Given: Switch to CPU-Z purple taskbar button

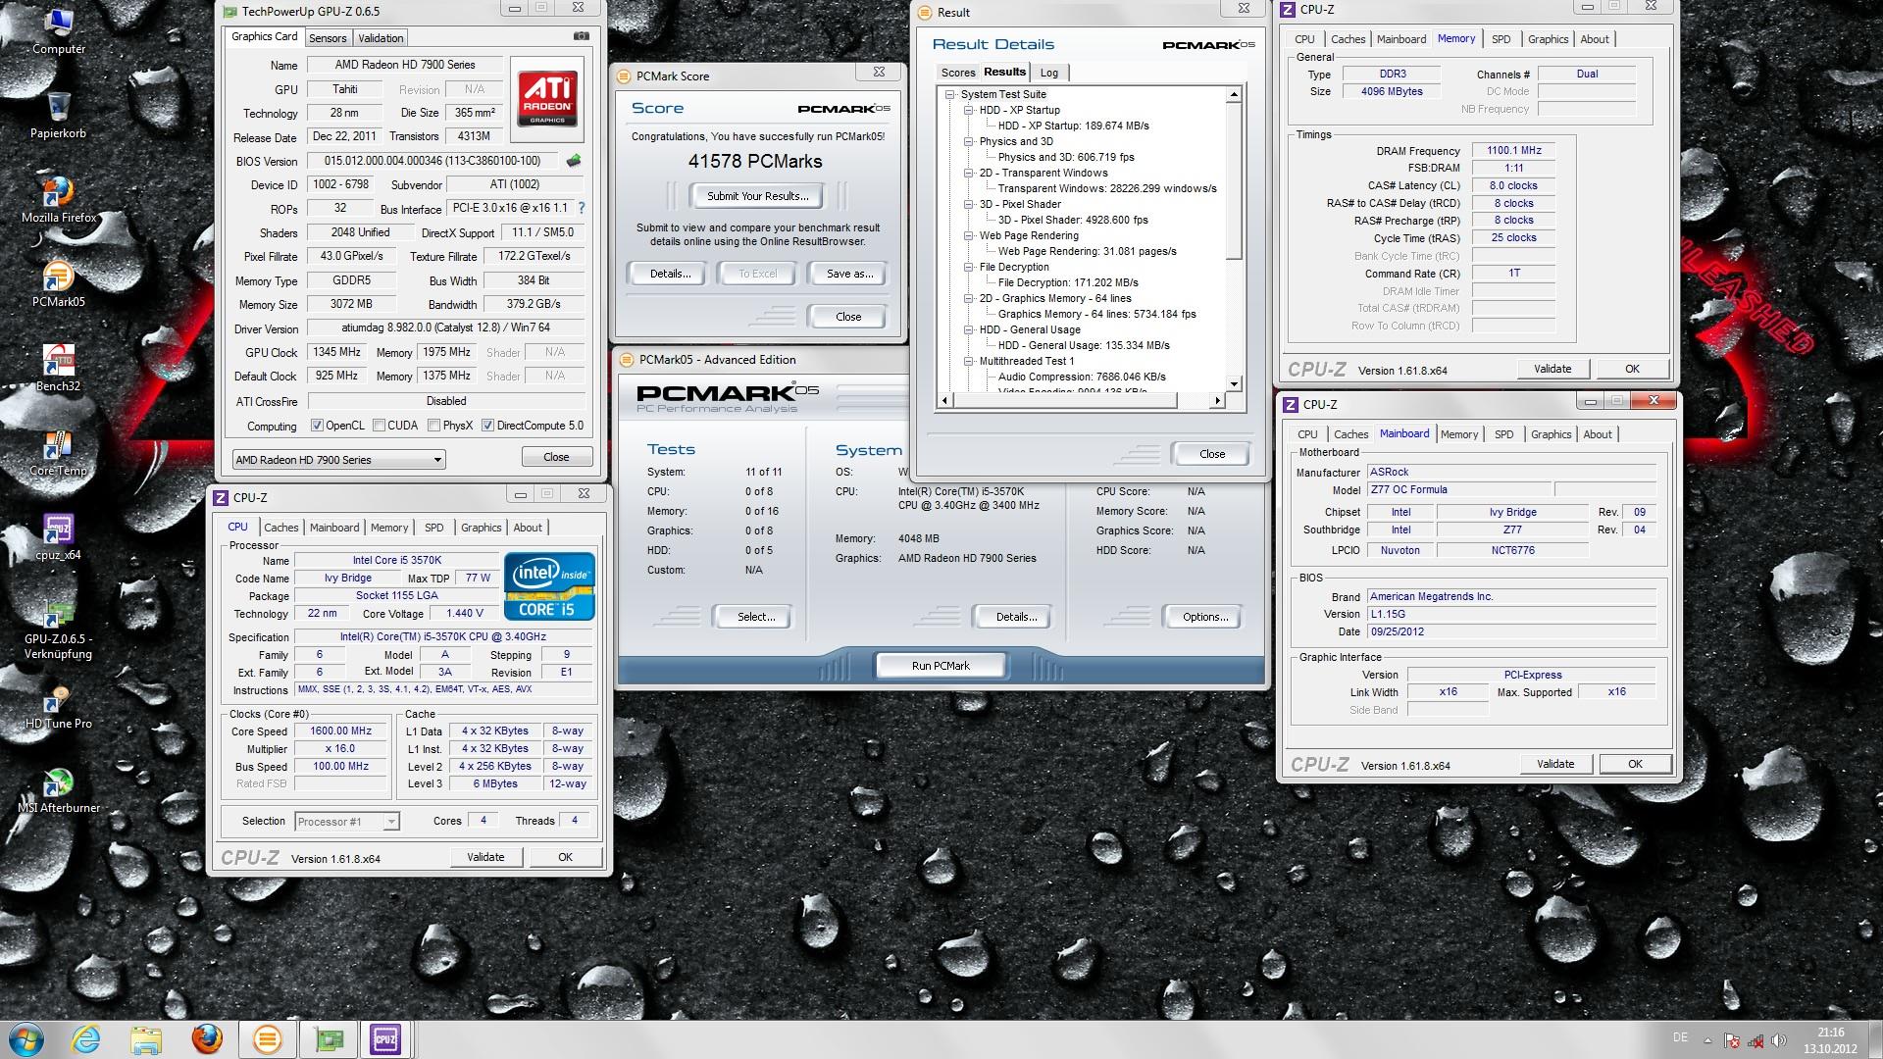Looking at the screenshot, I should pos(385,1039).
